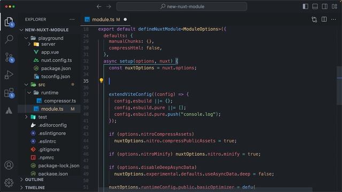
Task: Collapse the src folder
Action: [x=26, y=84]
